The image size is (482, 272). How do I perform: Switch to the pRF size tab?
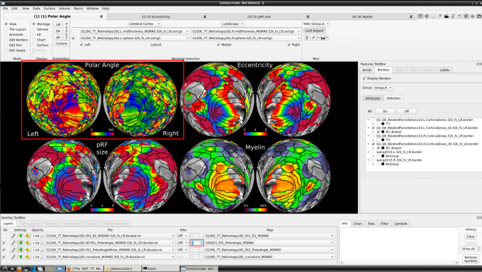point(259,16)
